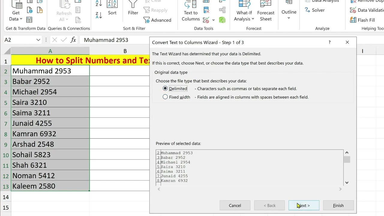
Task: Click the Advanced filter button
Action: tap(157, 20)
